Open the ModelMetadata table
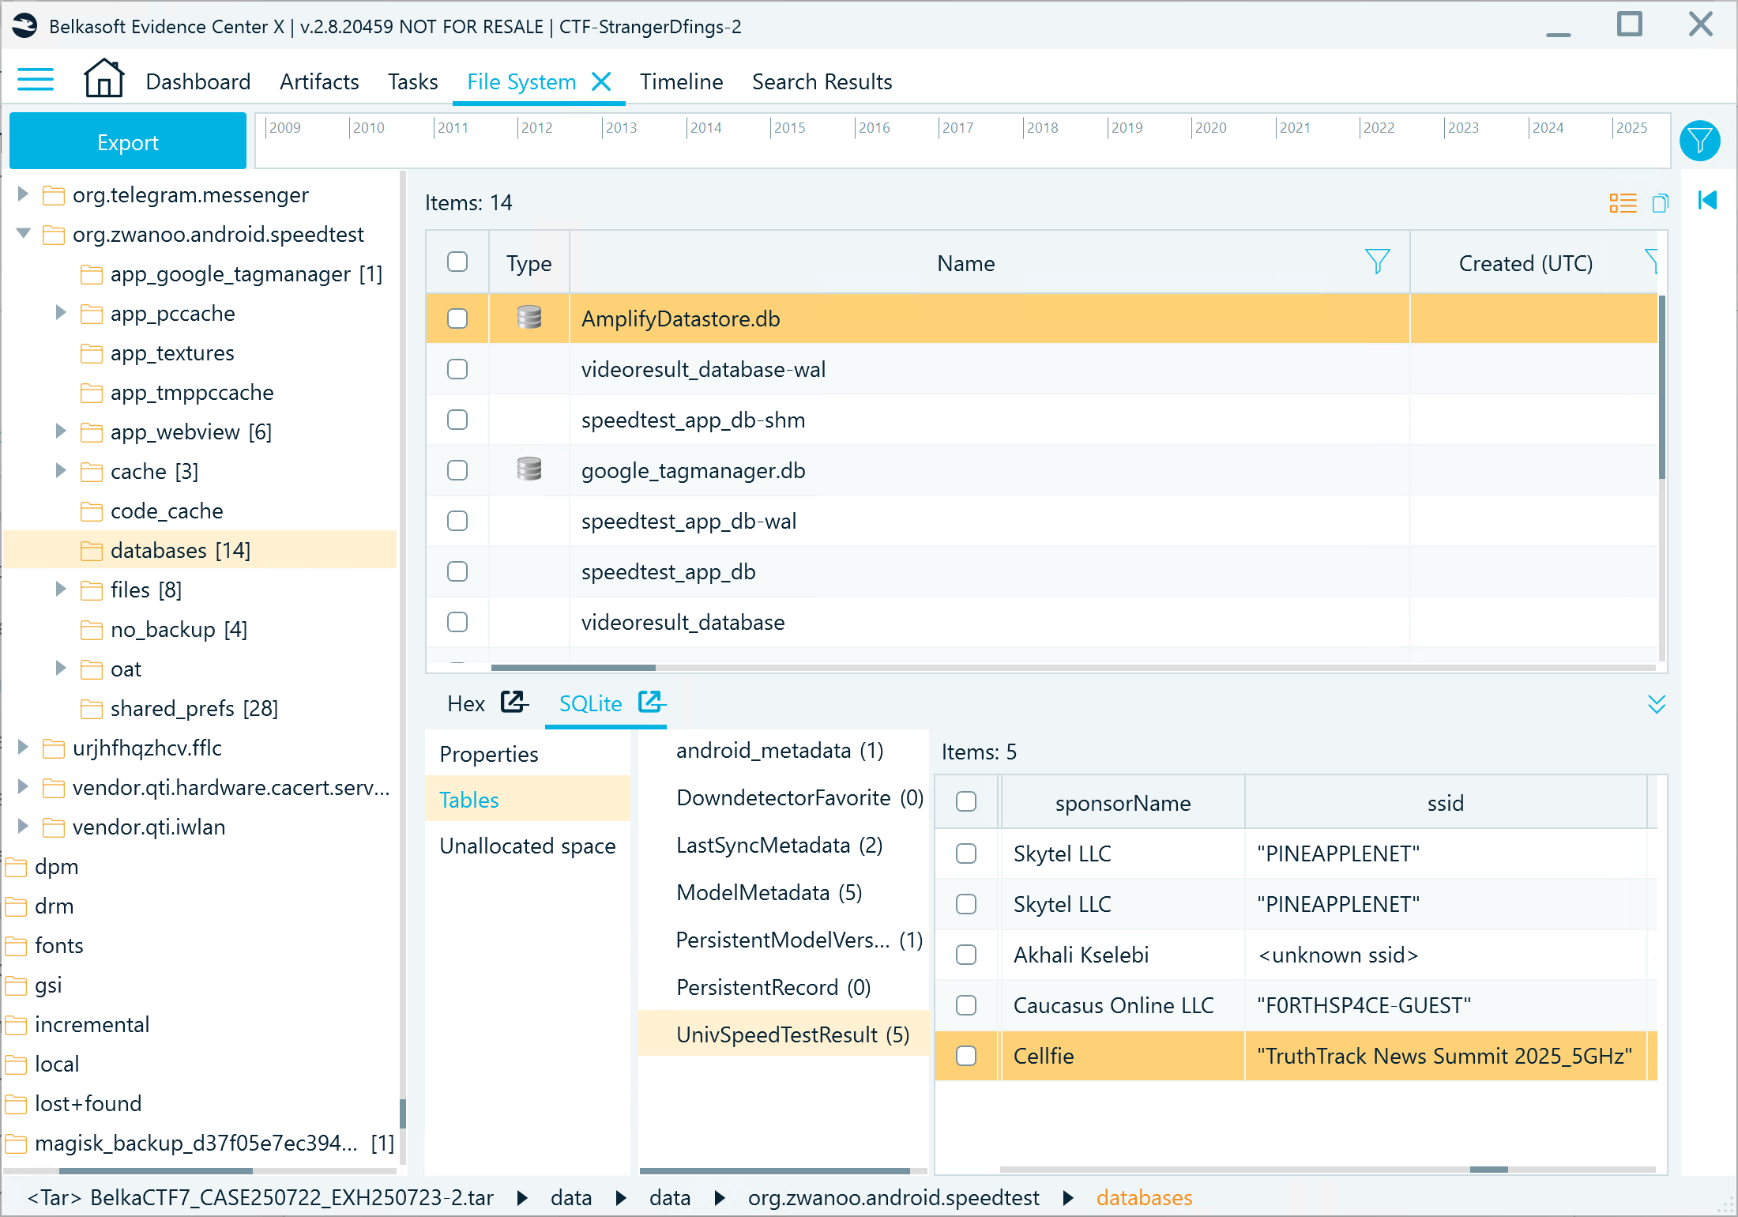The height and width of the screenshot is (1217, 1738). (769, 893)
